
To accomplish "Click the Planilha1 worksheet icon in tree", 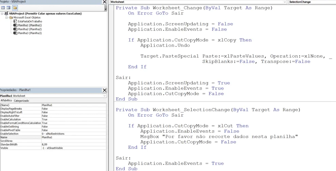I will pos(15,25).
